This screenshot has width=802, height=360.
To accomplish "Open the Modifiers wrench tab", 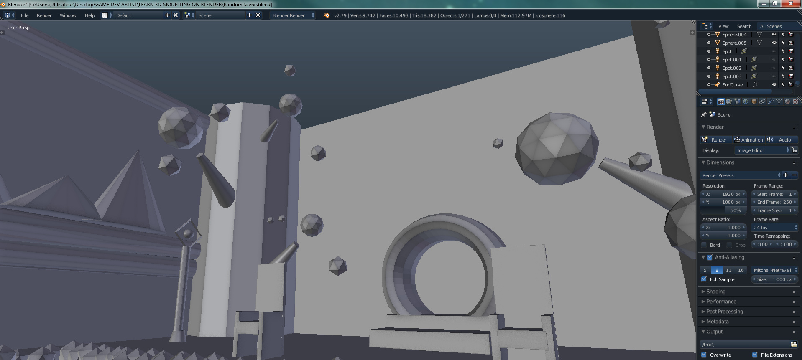I will [771, 101].
